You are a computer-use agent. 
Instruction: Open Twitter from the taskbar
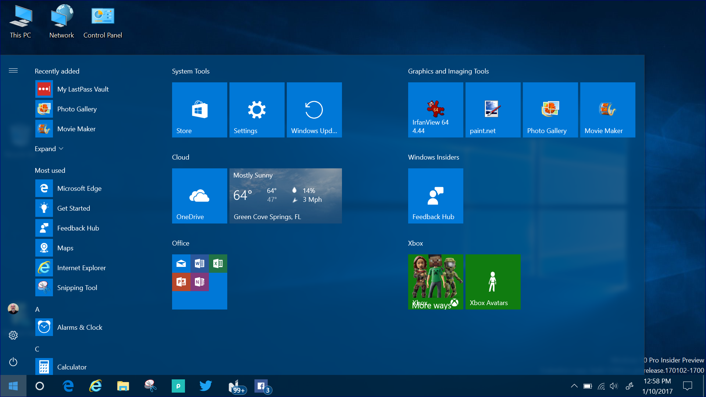point(206,386)
